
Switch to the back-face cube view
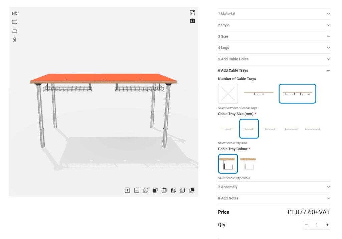(192, 190)
